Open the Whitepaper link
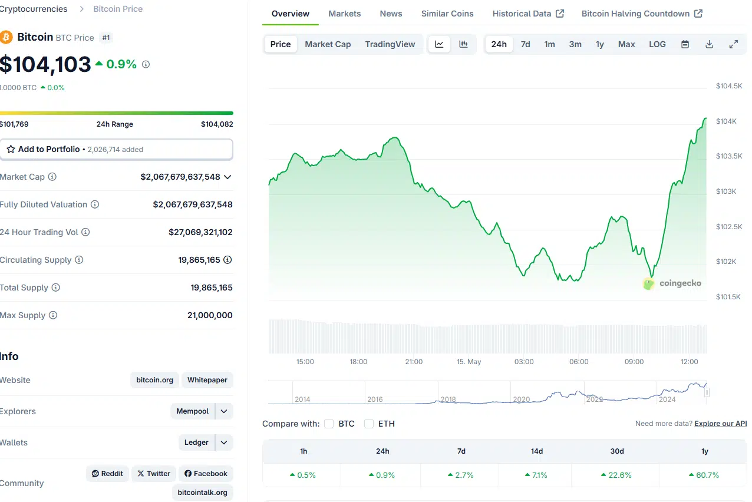The image size is (752, 502). point(207,380)
